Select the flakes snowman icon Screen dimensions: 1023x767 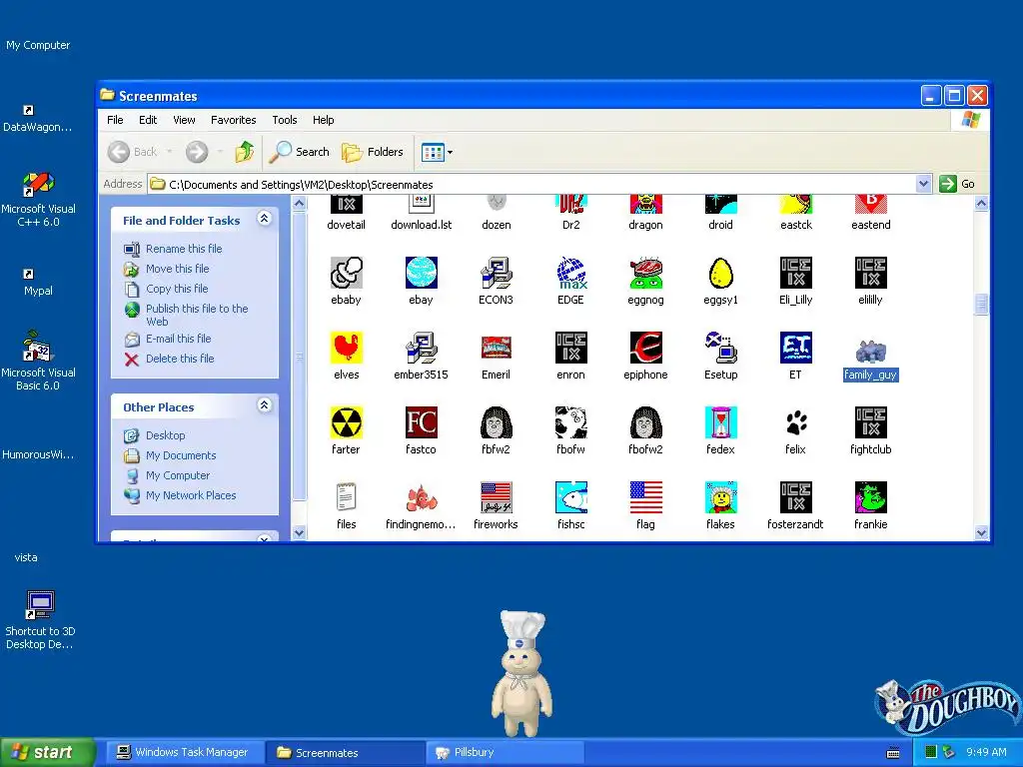click(x=721, y=497)
